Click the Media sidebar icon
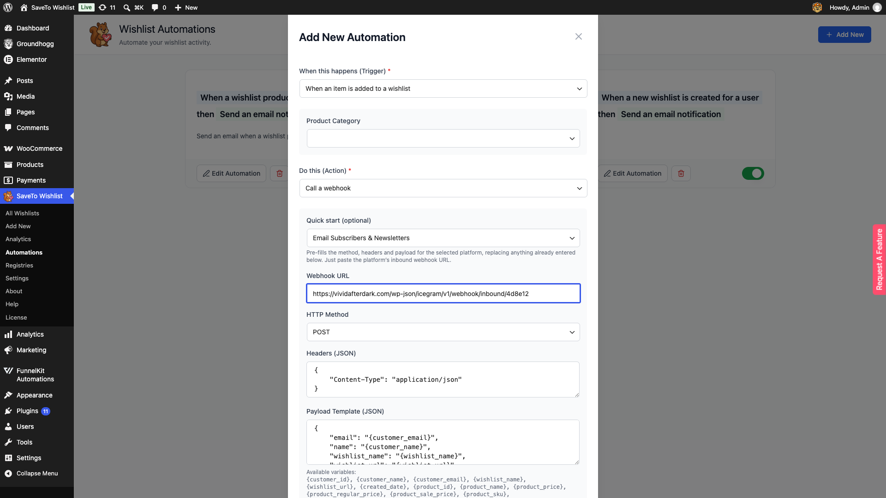Viewport: 886px width, 498px height. (8, 96)
